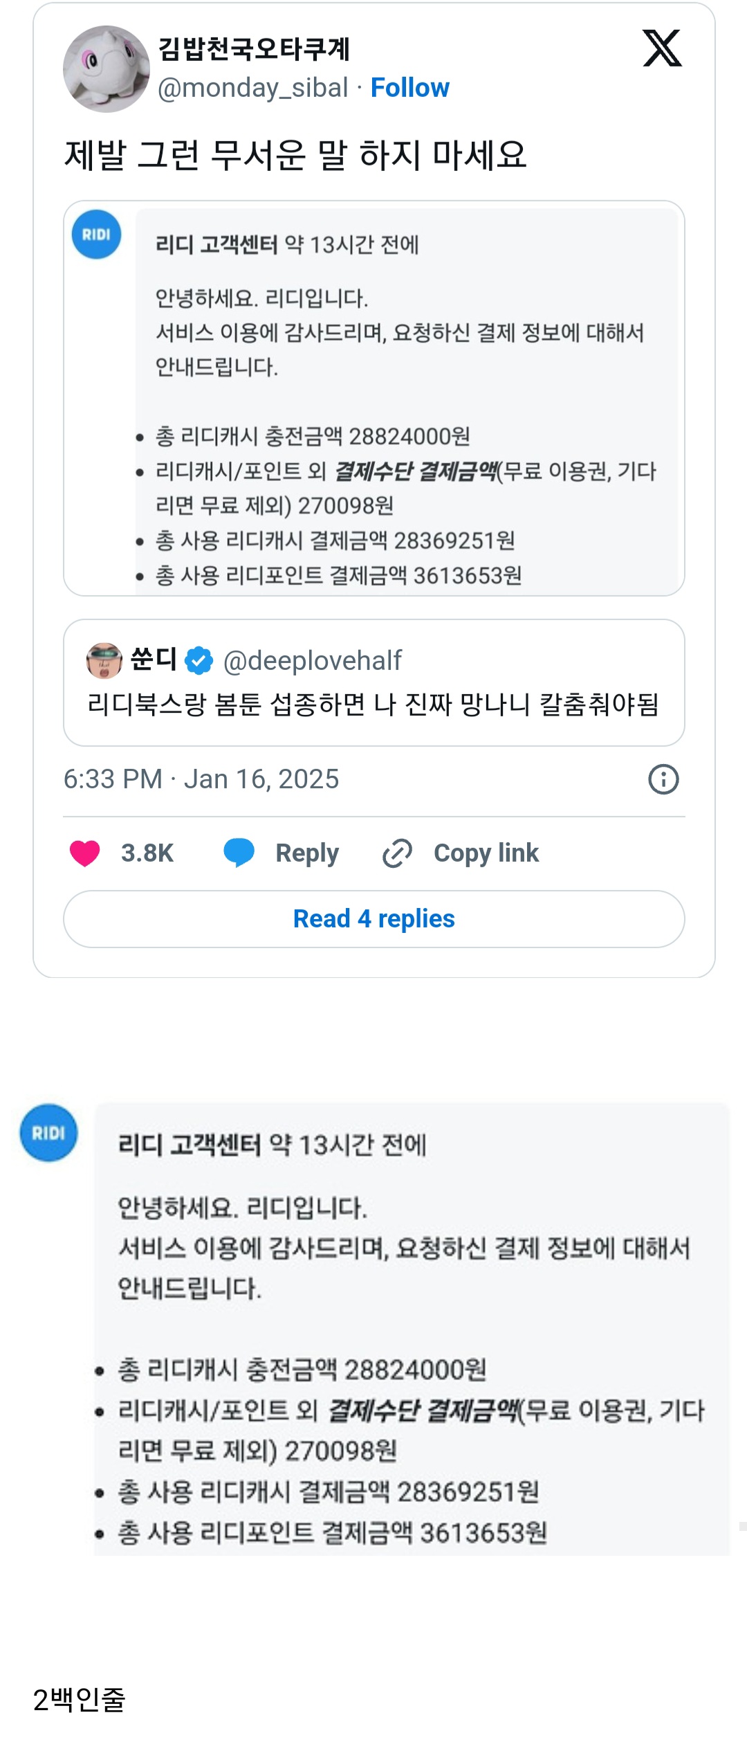Open the @monday_sibal handle
Viewport: 747px width, 1751px height.
(x=253, y=89)
